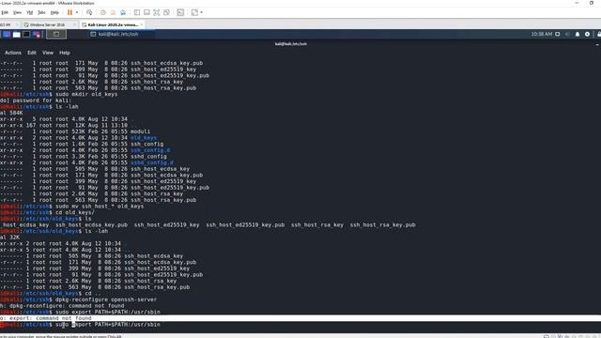The height and width of the screenshot is (338, 601).
Task: Open the VMware View menu
Action: pyautogui.click(x=17, y=12)
